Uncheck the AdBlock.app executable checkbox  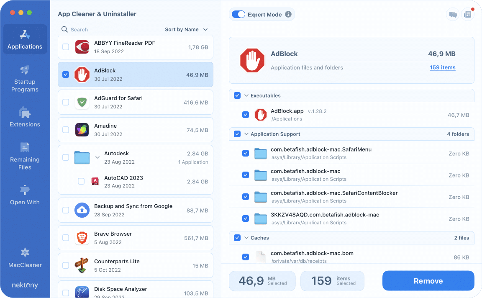pos(246,115)
